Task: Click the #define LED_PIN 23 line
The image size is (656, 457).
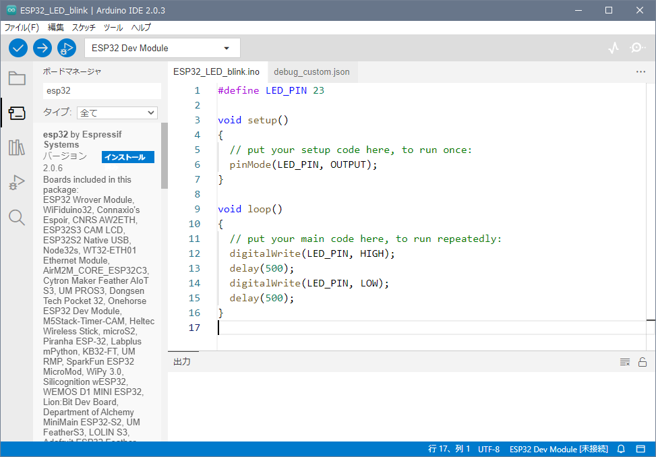Action: [271, 91]
